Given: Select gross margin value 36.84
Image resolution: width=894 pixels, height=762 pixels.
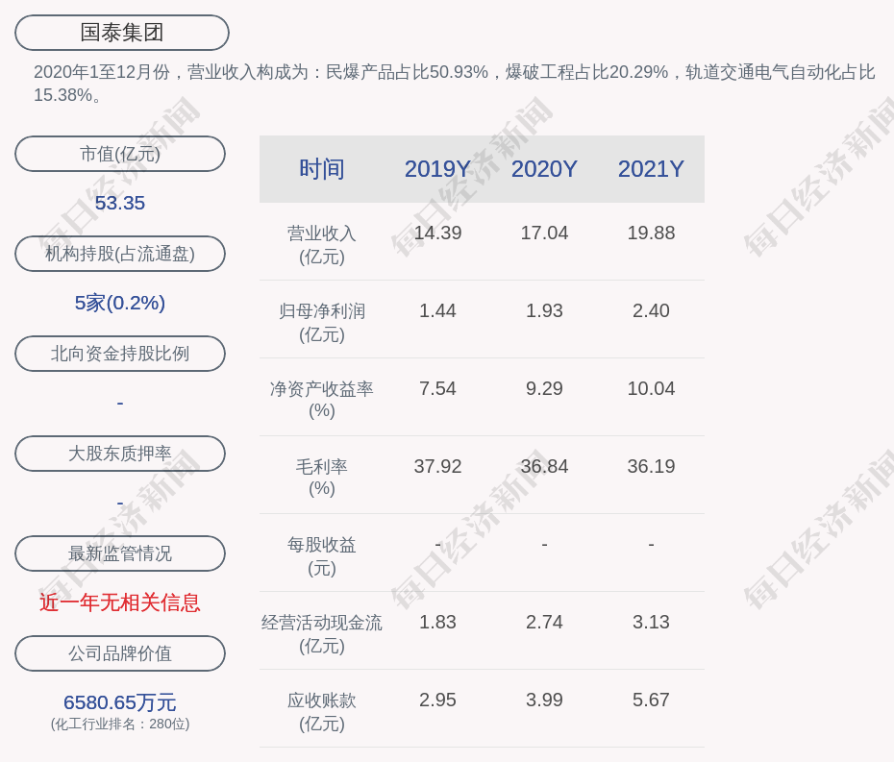Looking at the screenshot, I should click(x=544, y=466).
